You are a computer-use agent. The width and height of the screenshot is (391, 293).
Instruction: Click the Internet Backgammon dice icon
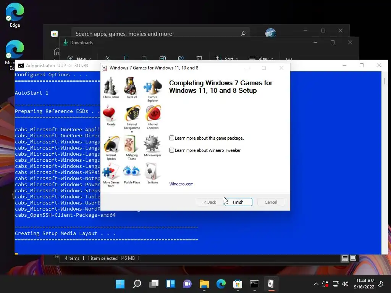(132, 113)
